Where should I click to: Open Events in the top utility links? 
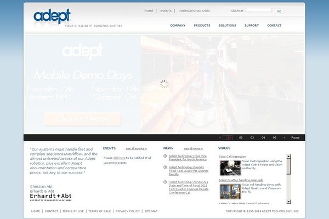166,11
